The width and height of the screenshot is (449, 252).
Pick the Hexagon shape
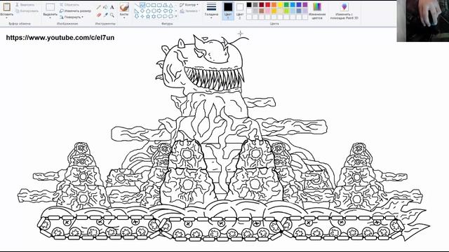(154, 11)
